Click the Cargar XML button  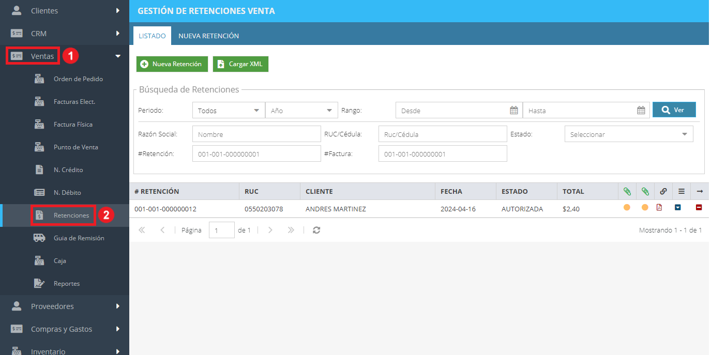(x=241, y=64)
